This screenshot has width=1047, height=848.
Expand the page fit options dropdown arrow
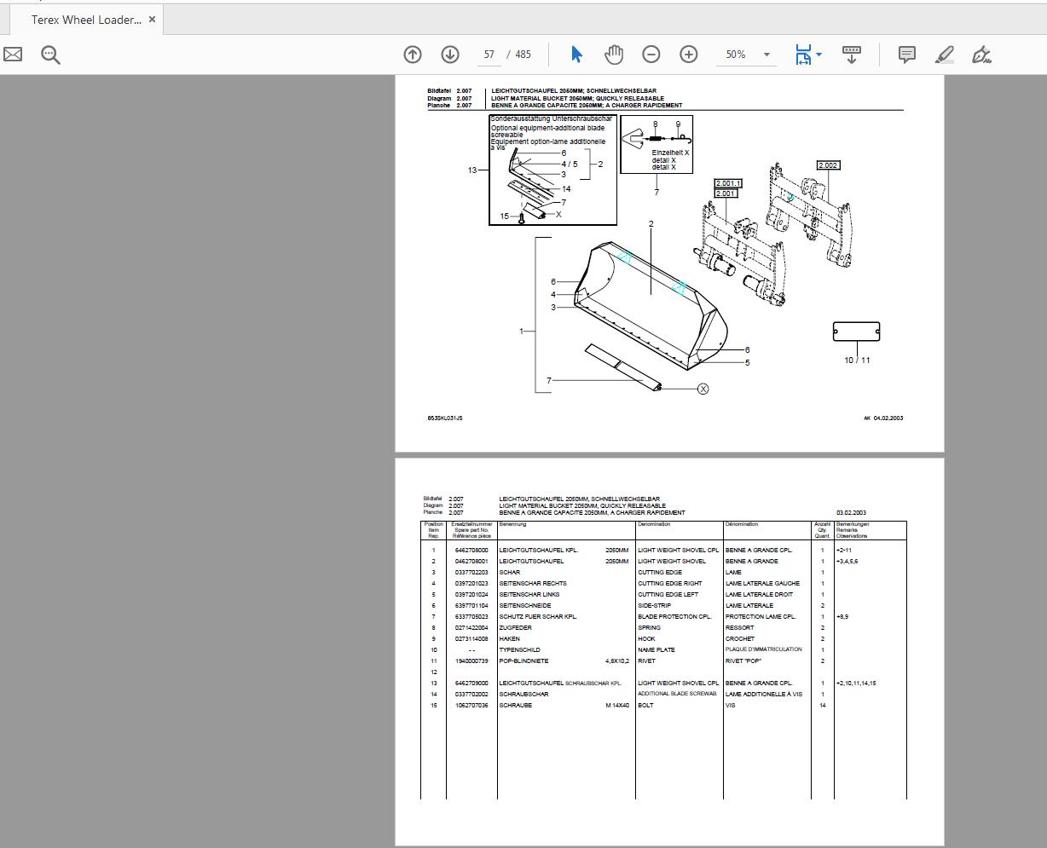819,55
